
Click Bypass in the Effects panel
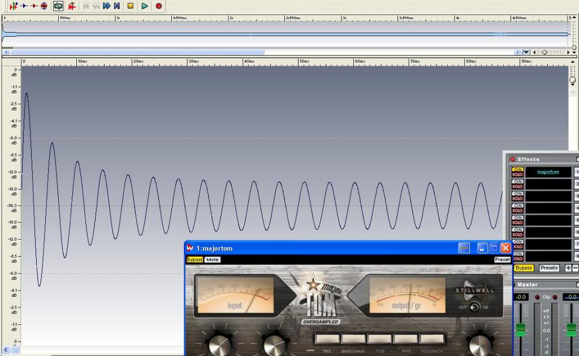pos(524,268)
